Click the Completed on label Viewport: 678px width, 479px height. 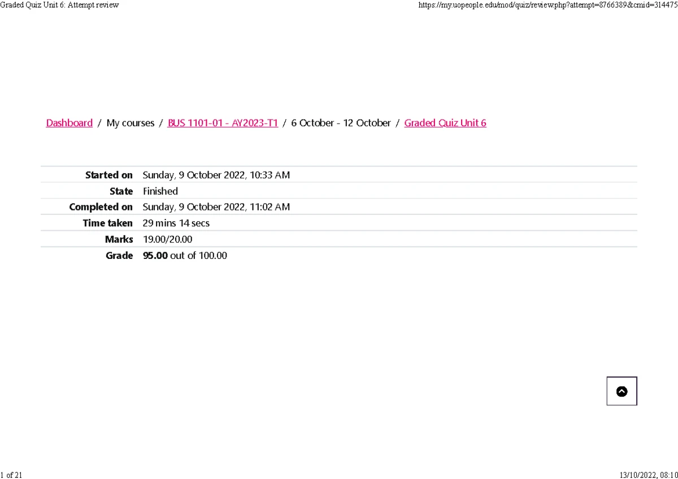[x=101, y=207]
